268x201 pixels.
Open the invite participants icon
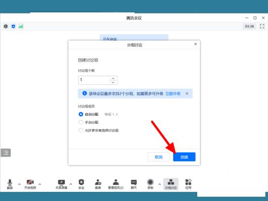pos(98,182)
